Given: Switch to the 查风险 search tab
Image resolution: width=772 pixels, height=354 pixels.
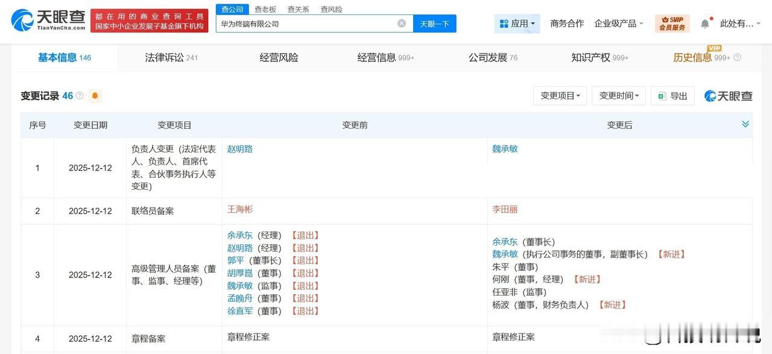Looking at the screenshot, I should (332, 9).
